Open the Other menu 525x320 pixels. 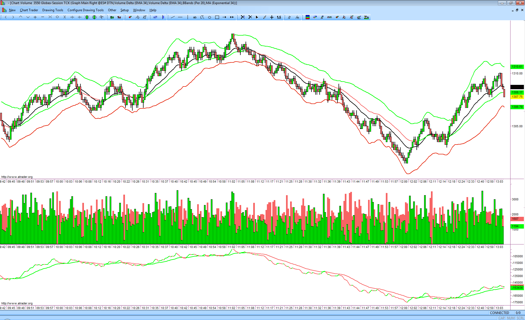click(112, 10)
